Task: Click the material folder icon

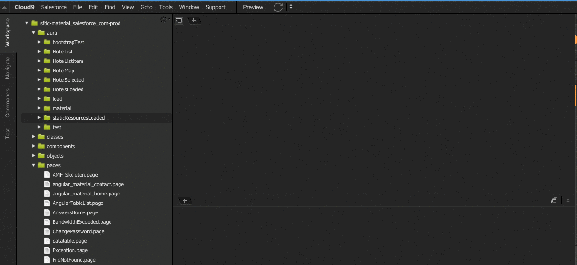Action: 47,108
